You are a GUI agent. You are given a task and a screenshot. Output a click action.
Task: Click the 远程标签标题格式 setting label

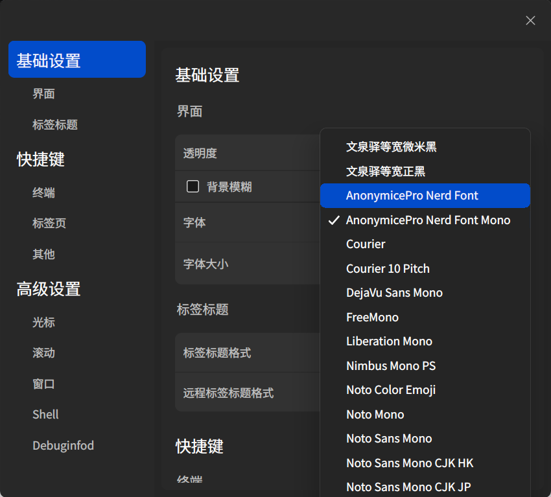[x=228, y=393]
